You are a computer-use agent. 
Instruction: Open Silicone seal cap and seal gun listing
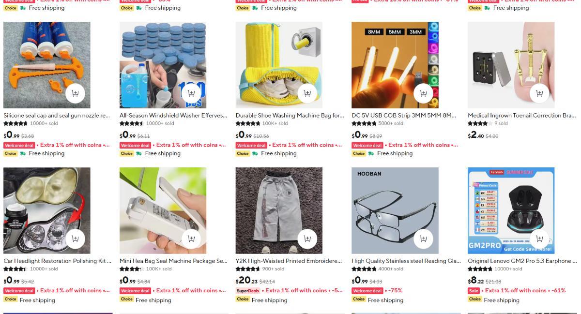(57, 116)
